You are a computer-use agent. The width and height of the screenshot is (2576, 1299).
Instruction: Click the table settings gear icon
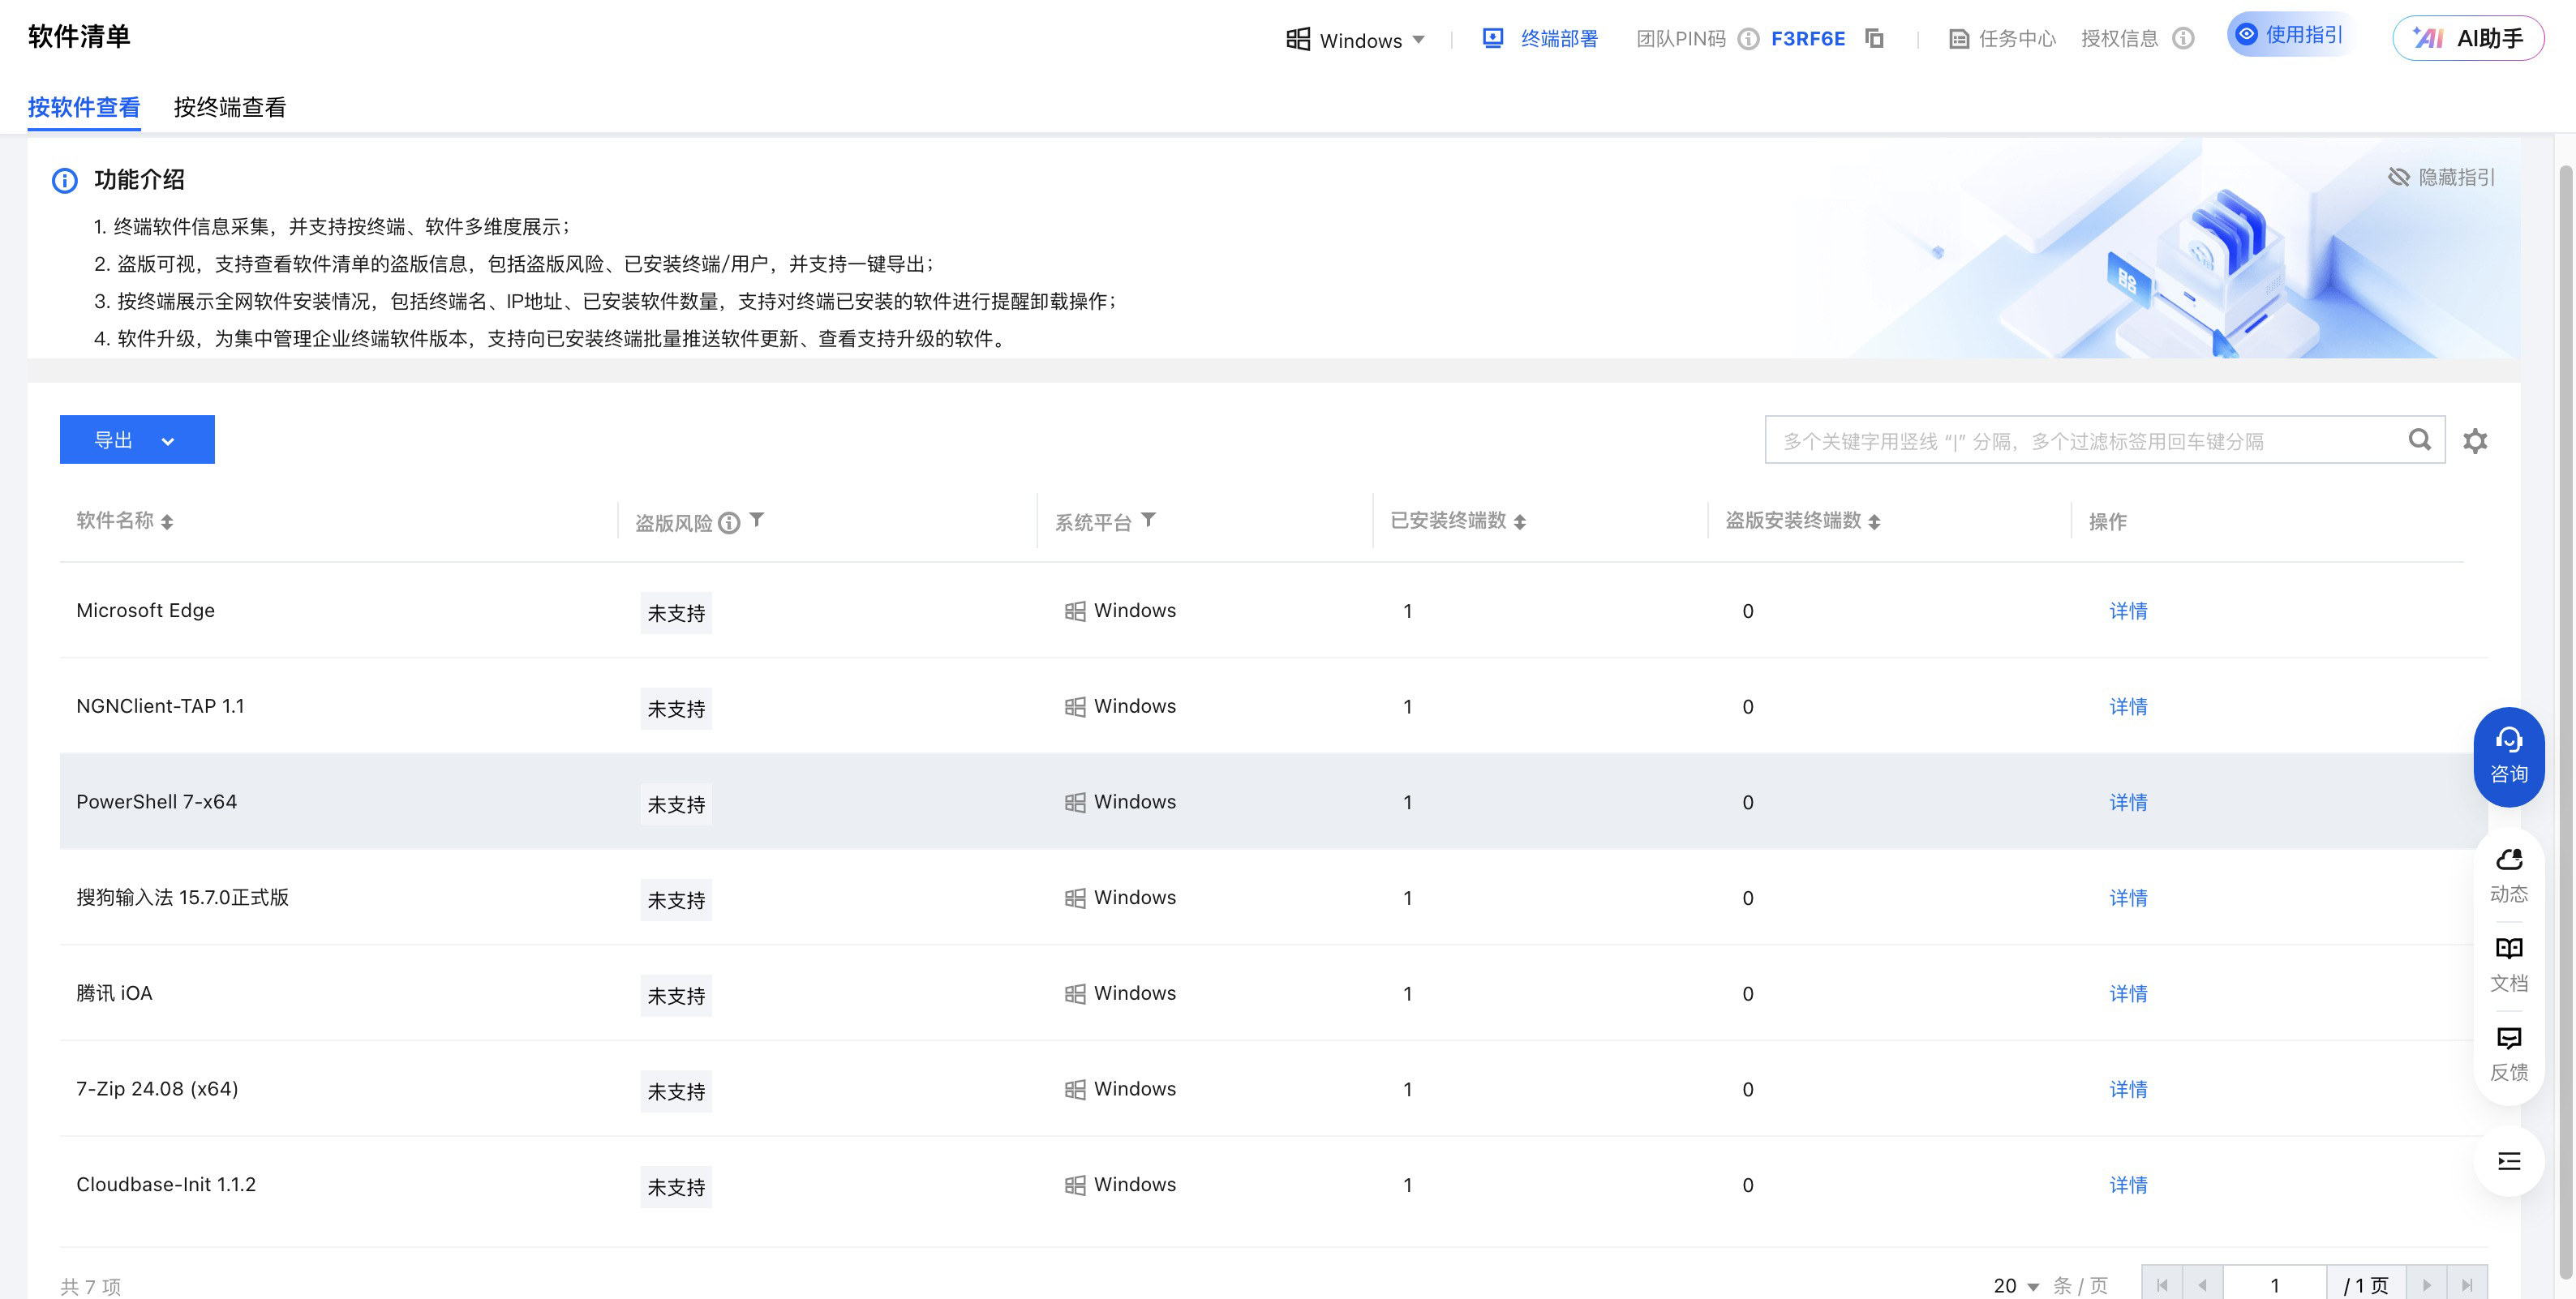[2475, 441]
